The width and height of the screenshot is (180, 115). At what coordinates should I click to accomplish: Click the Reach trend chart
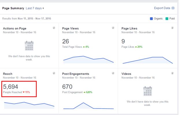click(x=29, y=105)
